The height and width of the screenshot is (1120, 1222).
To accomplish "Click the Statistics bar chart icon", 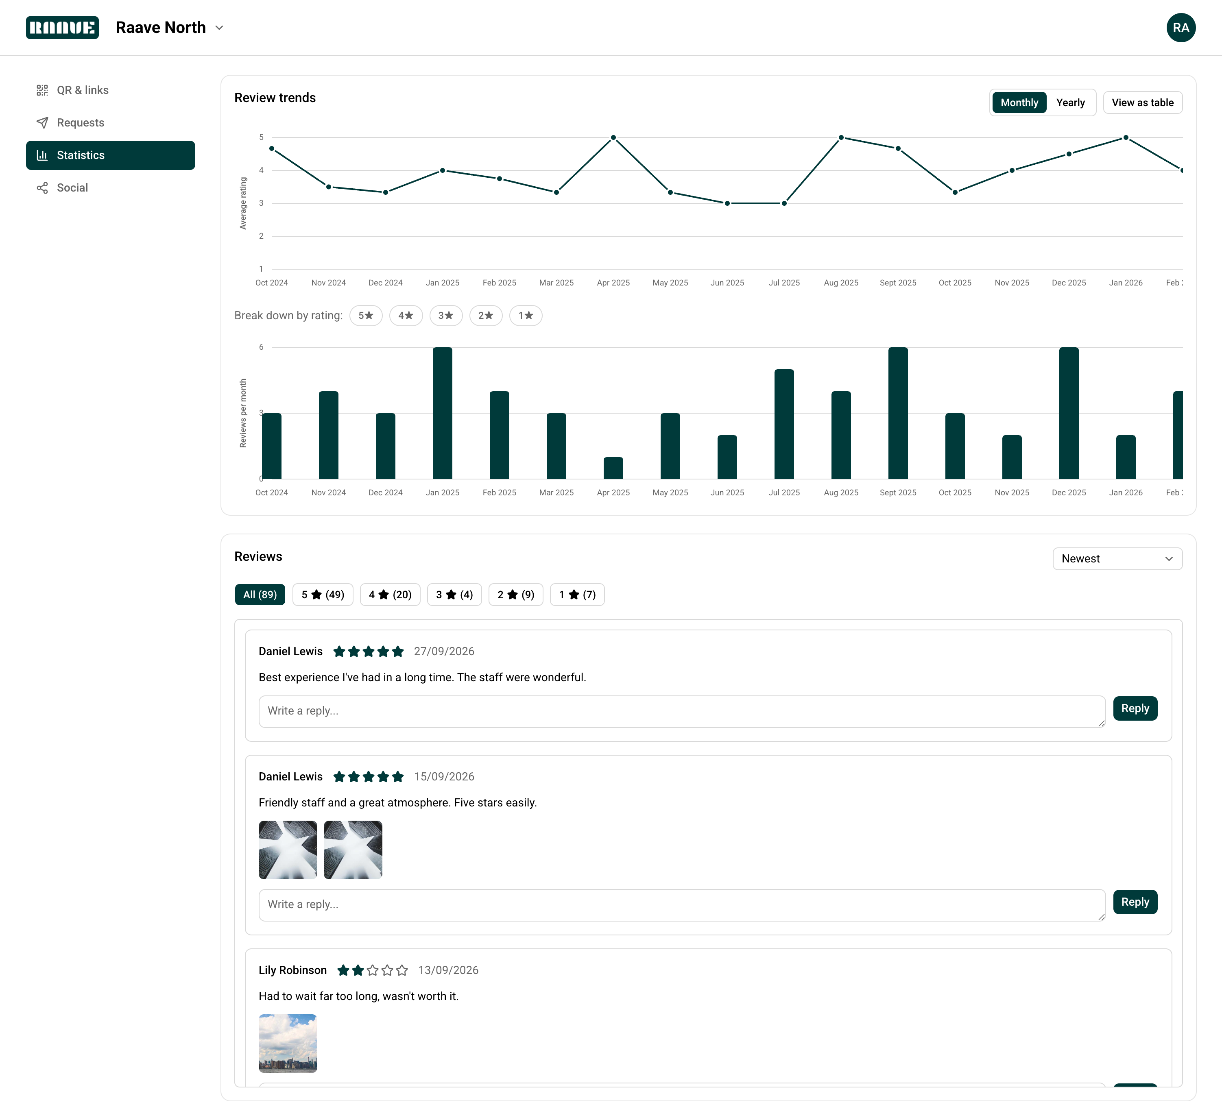I will (x=42, y=155).
